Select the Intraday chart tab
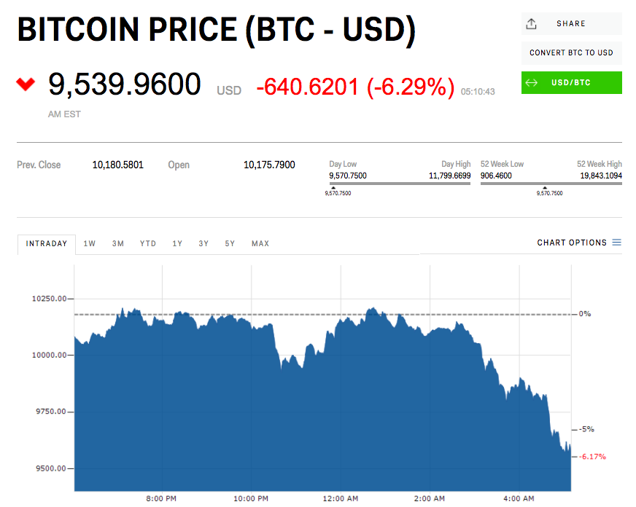Viewport: 636px width, 507px height. 47,244
